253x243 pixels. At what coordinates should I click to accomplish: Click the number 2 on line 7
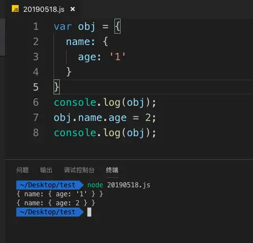(x=148, y=118)
